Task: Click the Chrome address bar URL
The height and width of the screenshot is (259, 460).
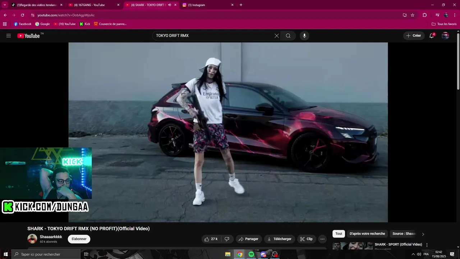Action: pyautogui.click(x=66, y=15)
